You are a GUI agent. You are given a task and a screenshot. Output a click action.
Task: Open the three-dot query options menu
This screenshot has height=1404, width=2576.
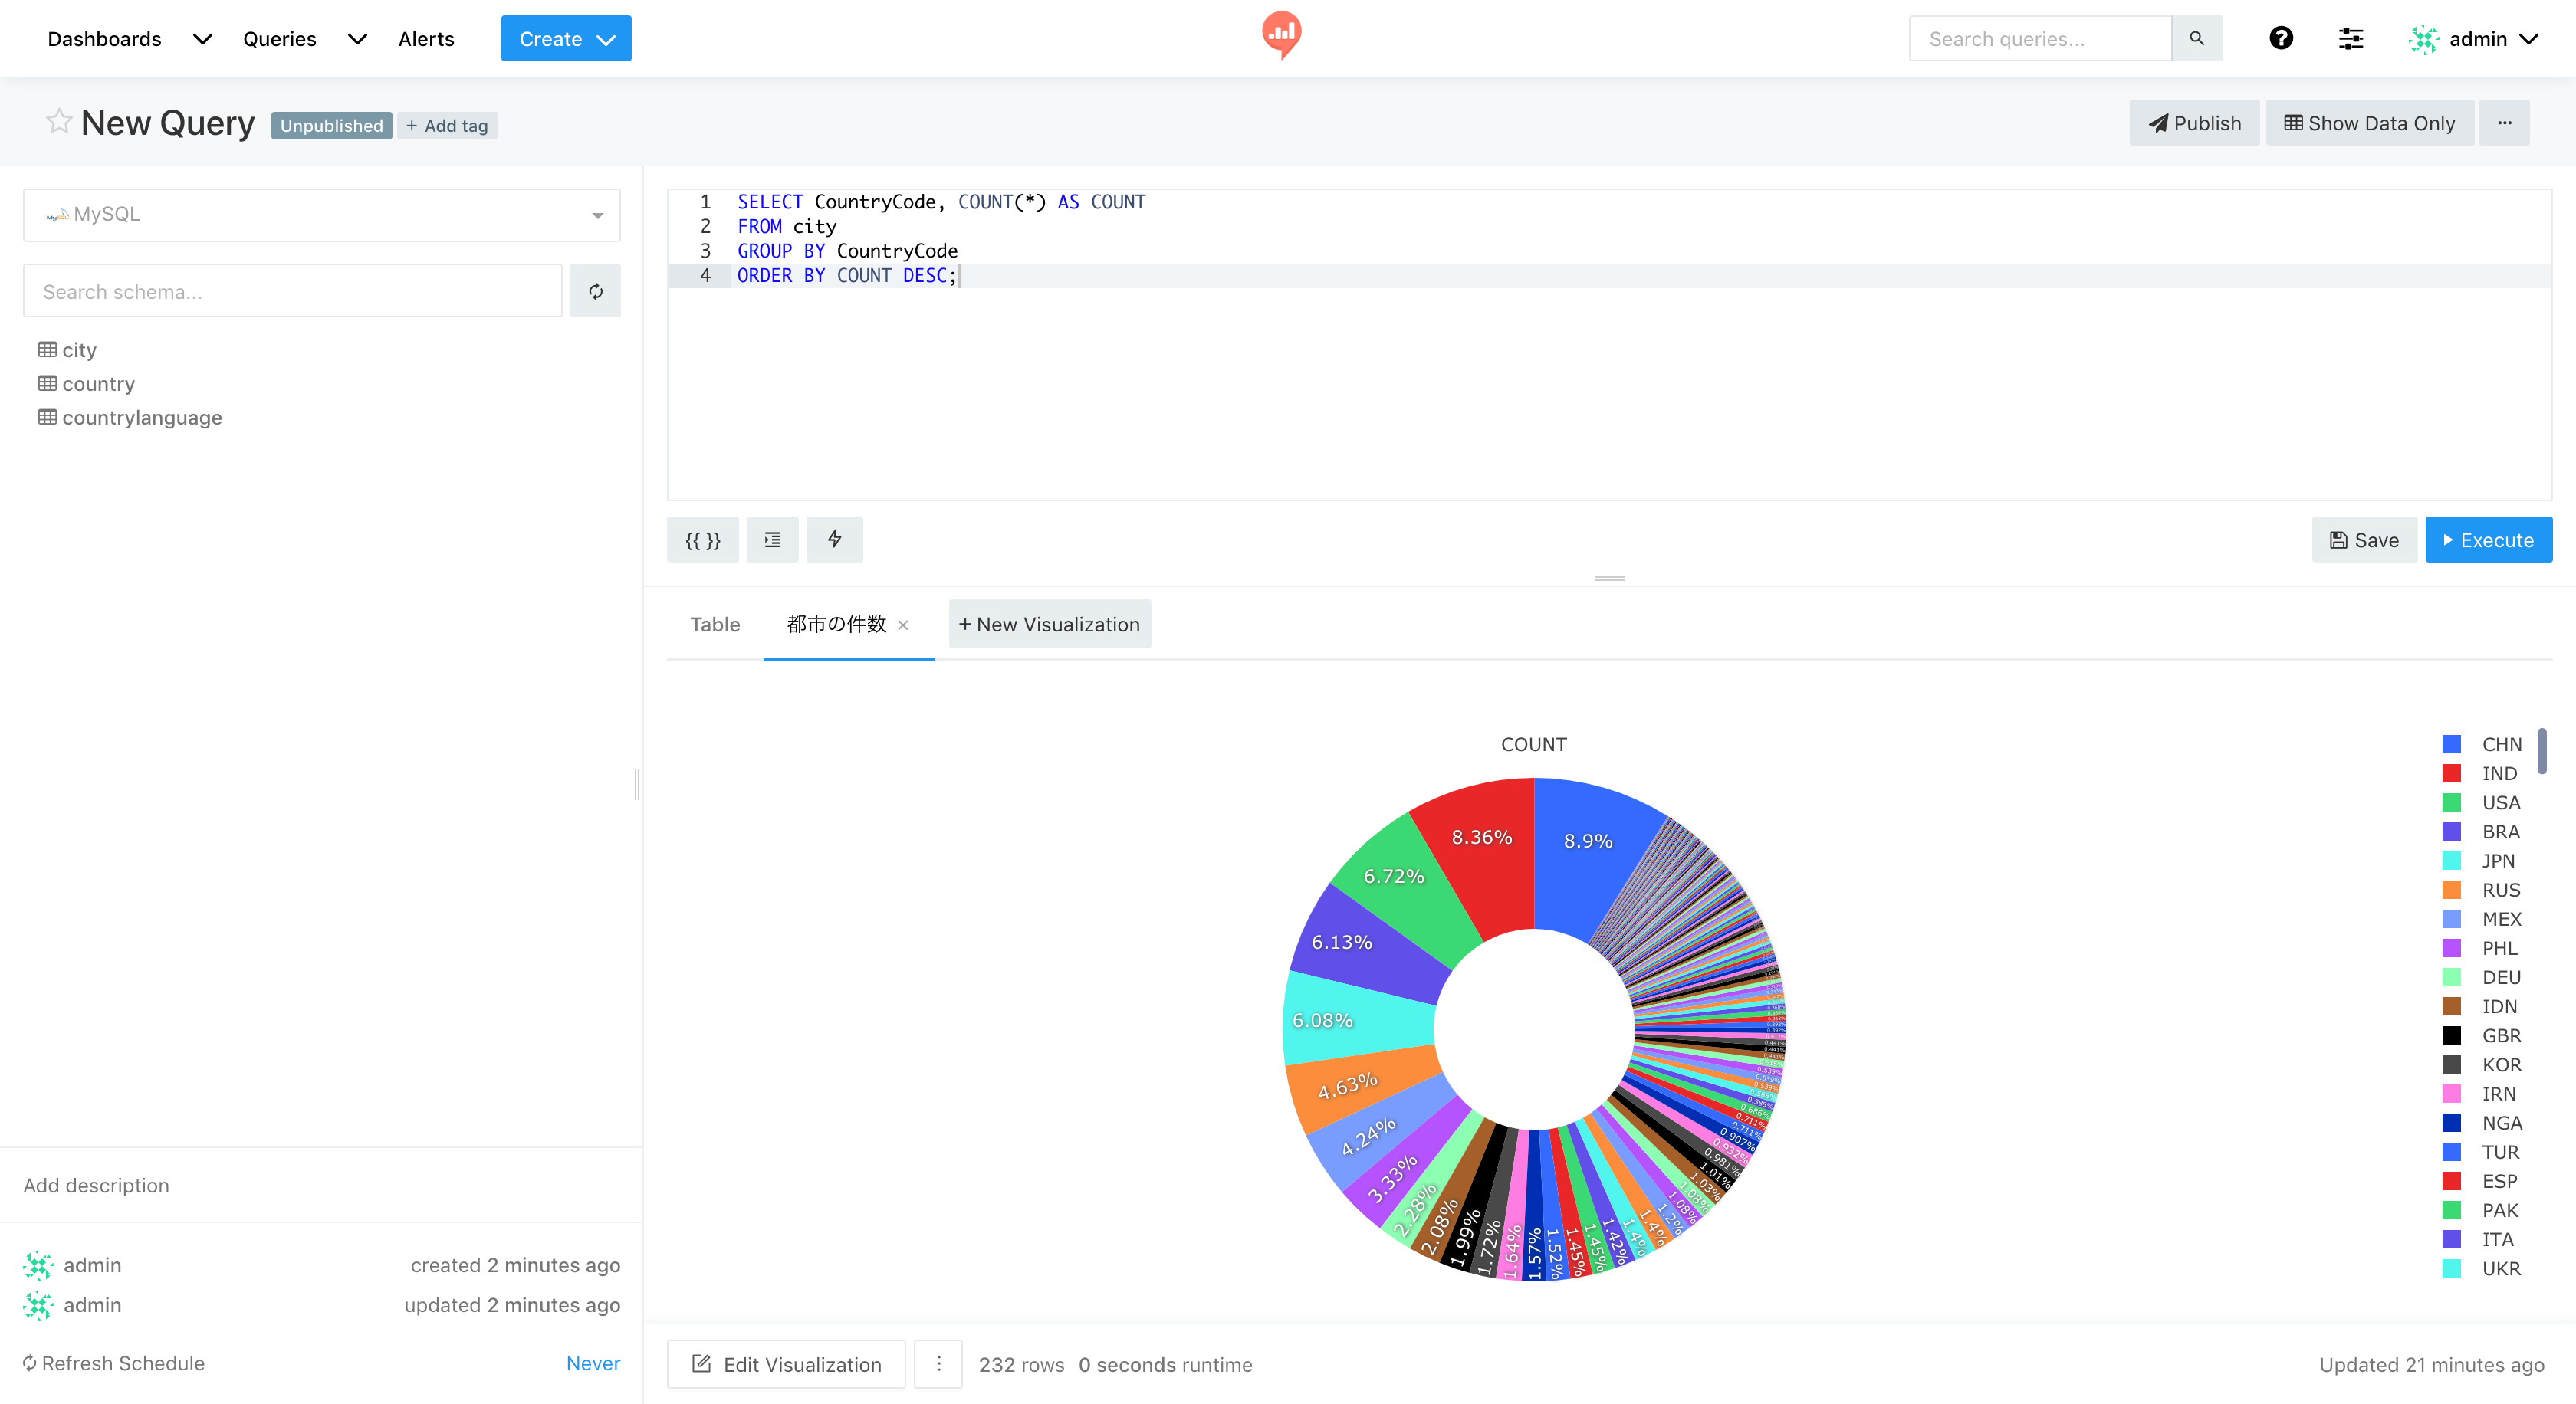tap(2504, 123)
